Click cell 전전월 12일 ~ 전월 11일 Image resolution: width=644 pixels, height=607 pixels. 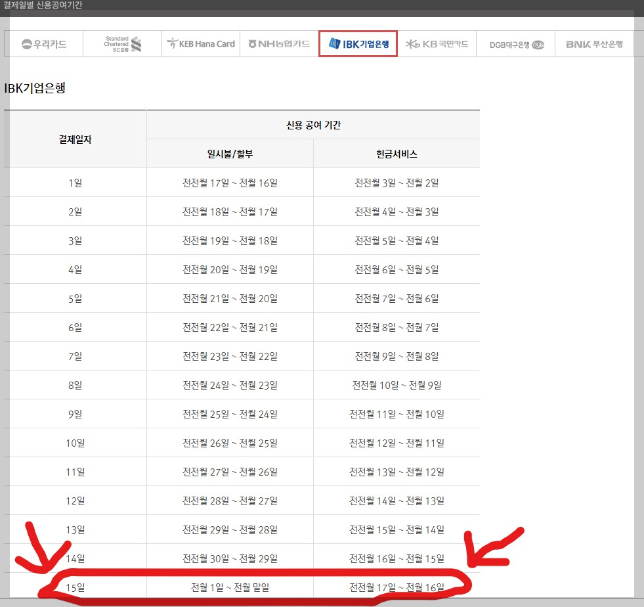(x=397, y=443)
